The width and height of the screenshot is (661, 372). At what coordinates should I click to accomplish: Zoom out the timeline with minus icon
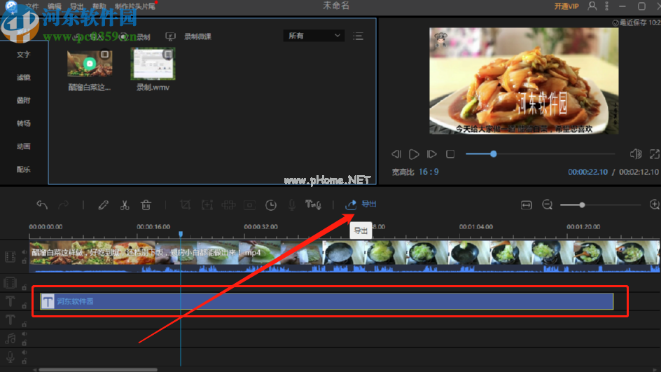(547, 205)
